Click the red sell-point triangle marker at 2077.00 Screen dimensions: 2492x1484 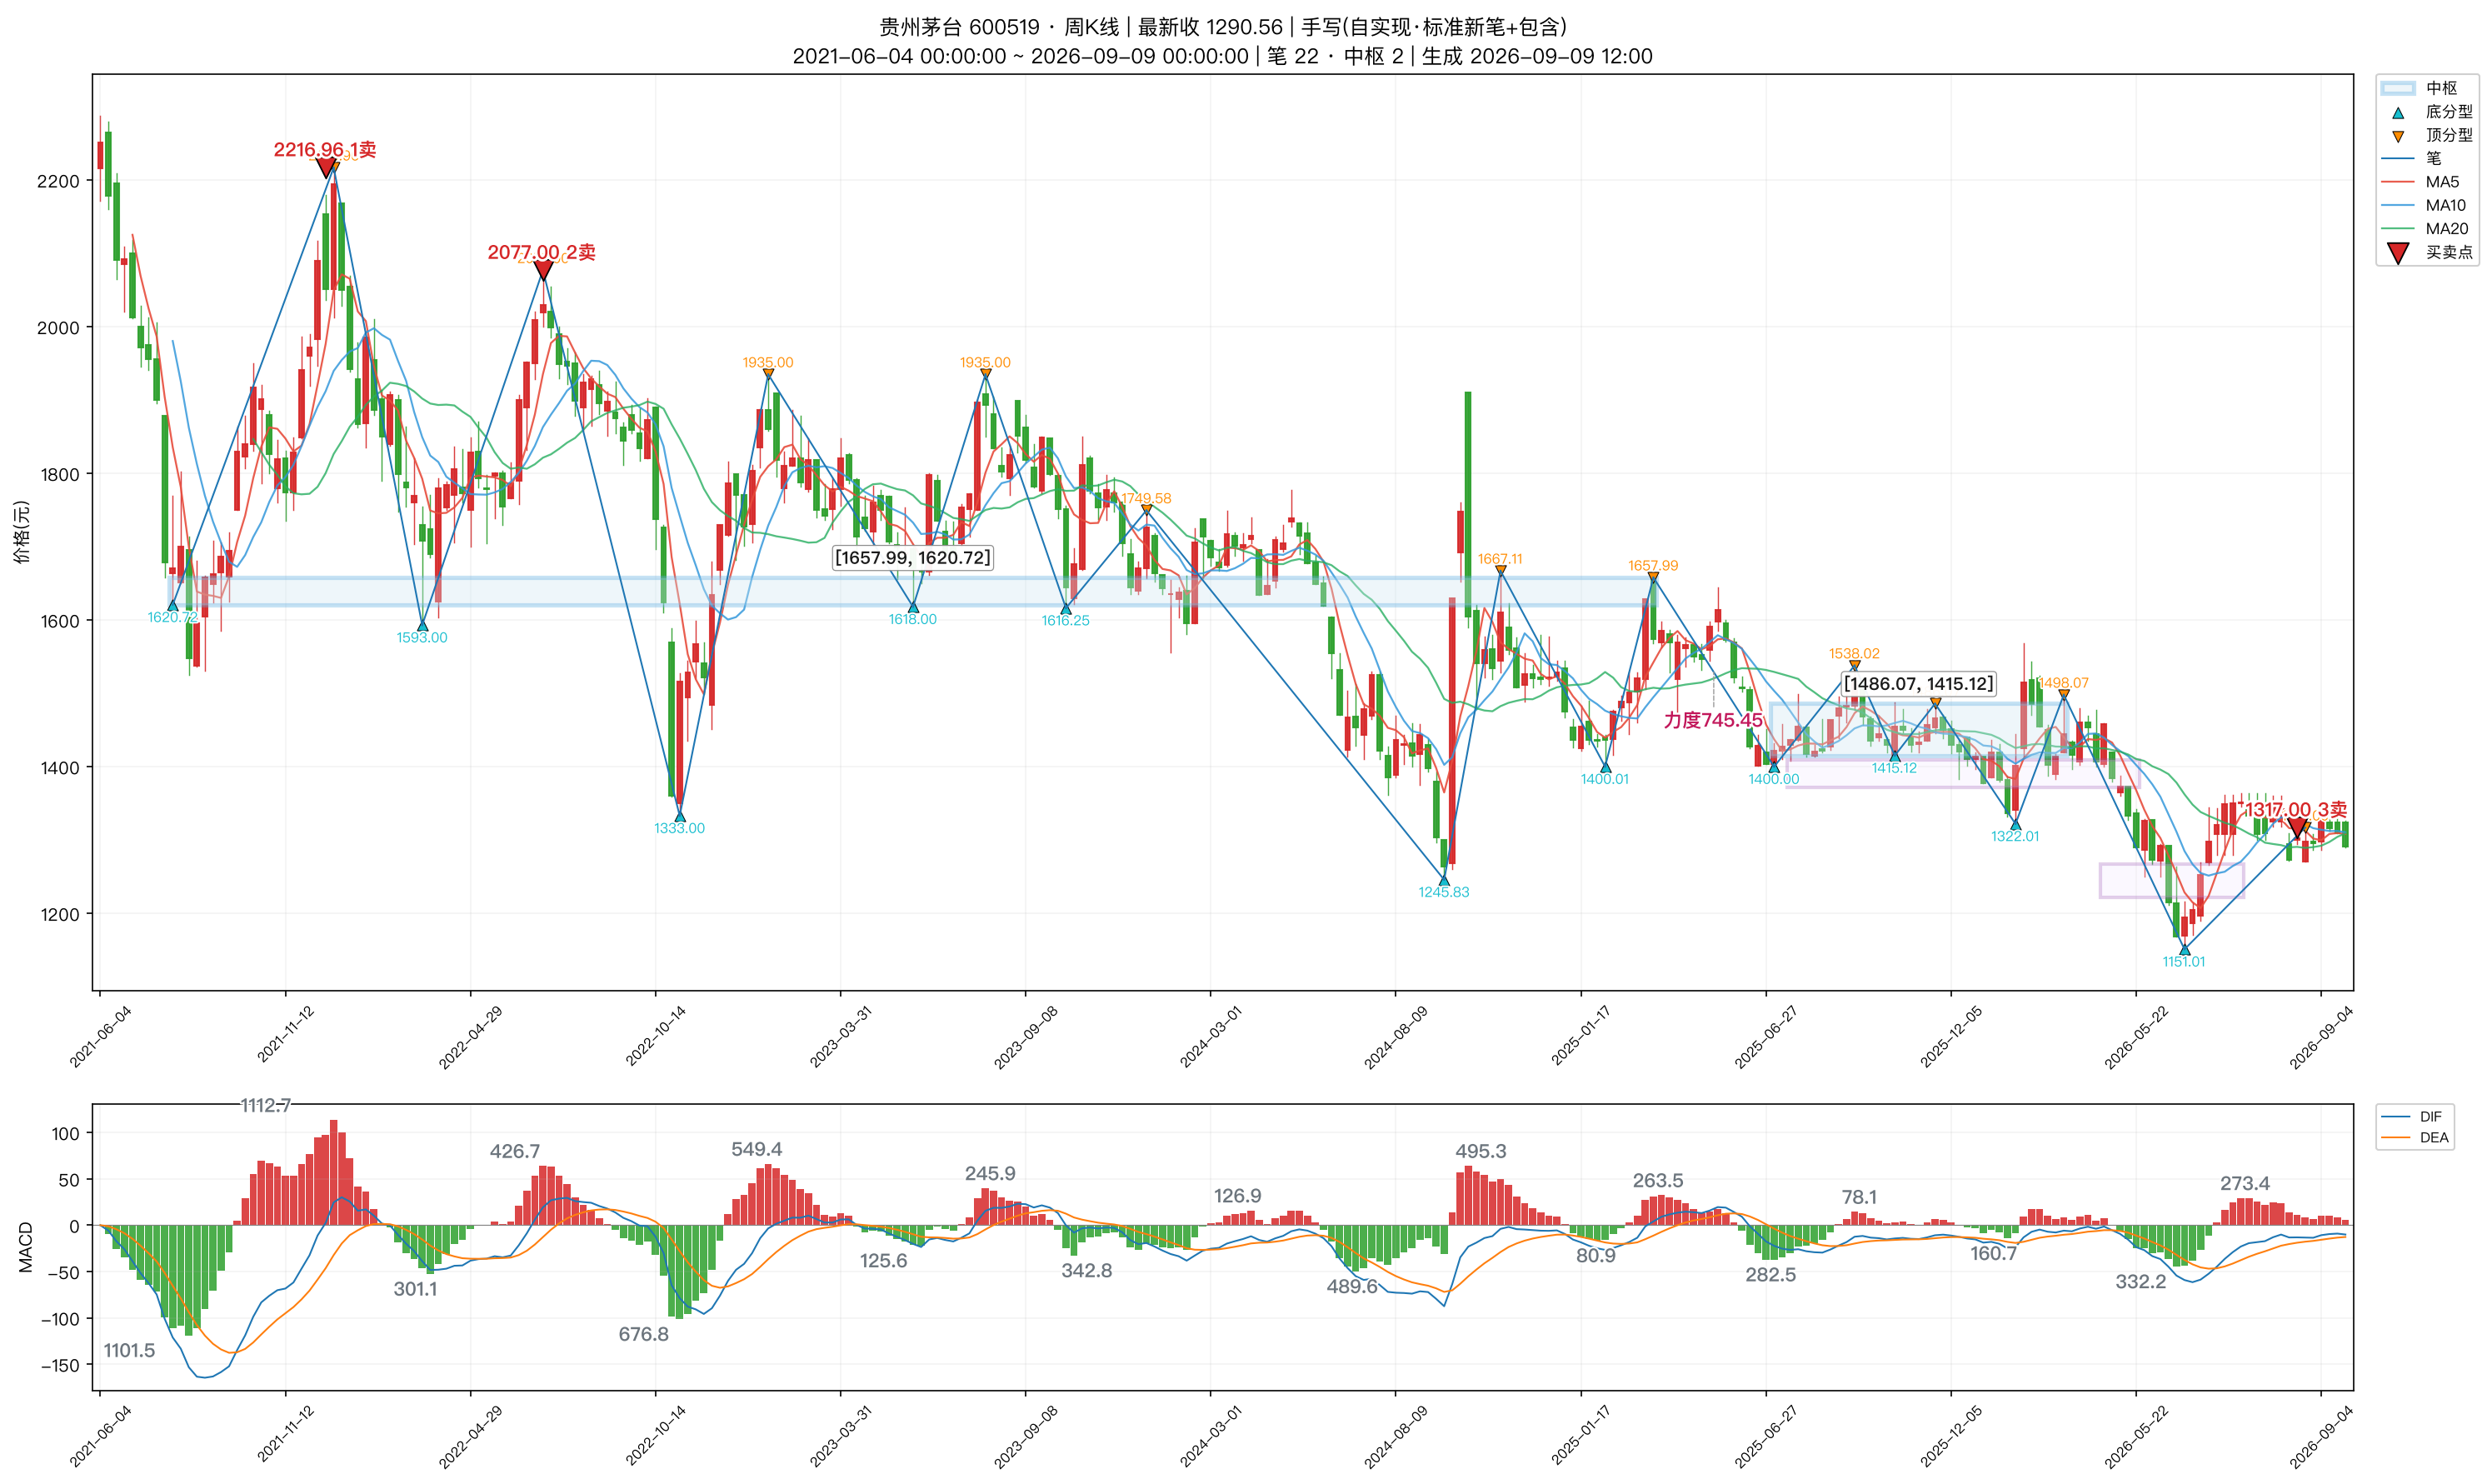[x=544, y=271]
